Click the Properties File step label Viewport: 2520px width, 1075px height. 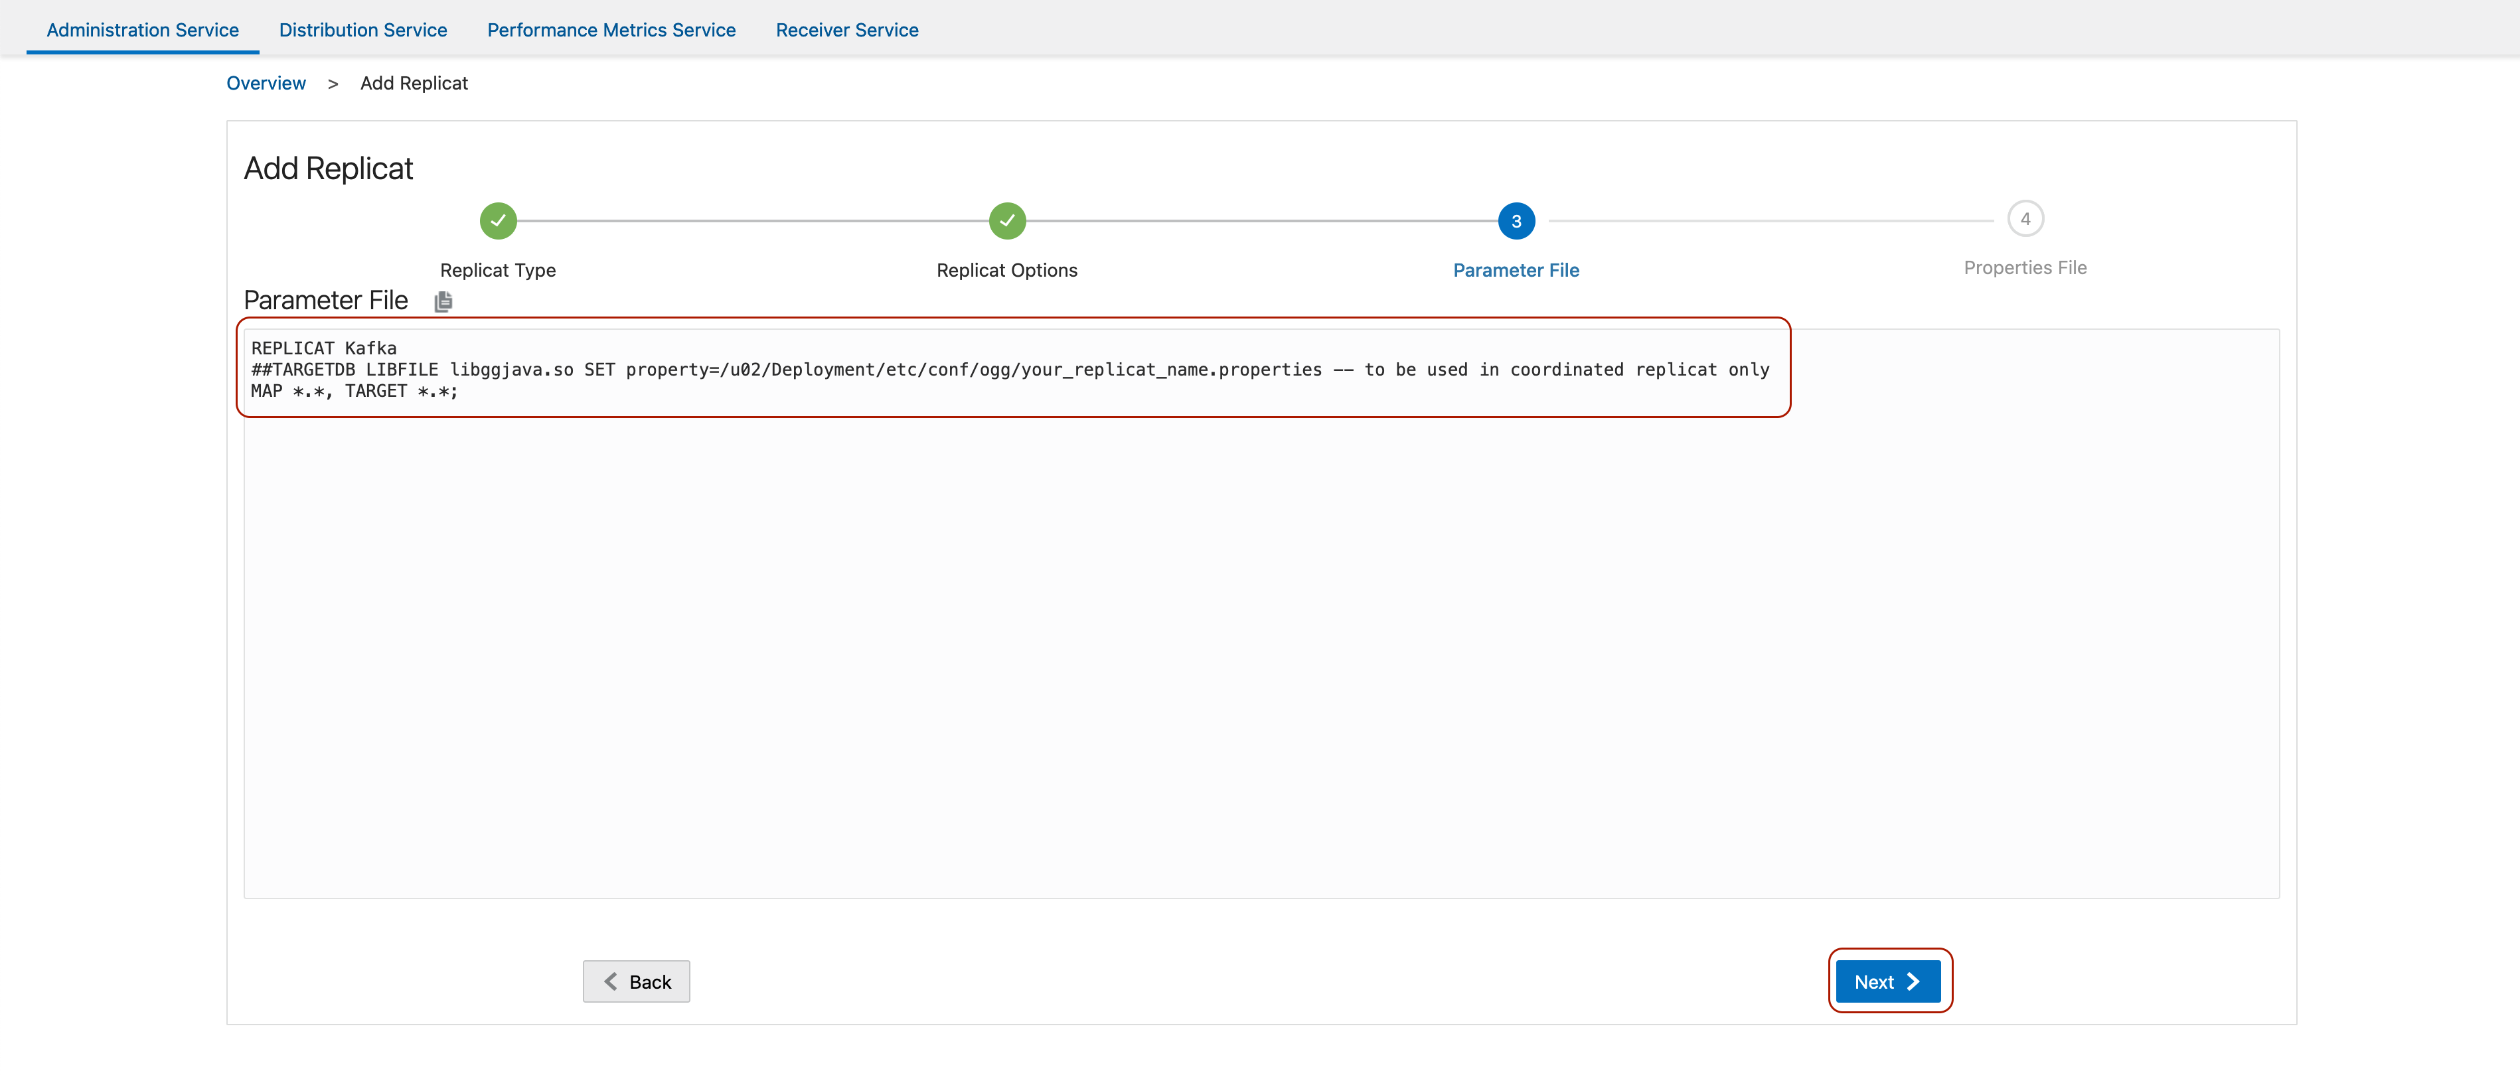pyautogui.click(x=2025, y=267)
